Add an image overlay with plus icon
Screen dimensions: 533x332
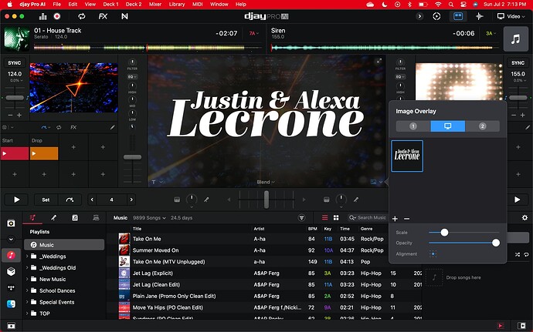coord(395,219)
